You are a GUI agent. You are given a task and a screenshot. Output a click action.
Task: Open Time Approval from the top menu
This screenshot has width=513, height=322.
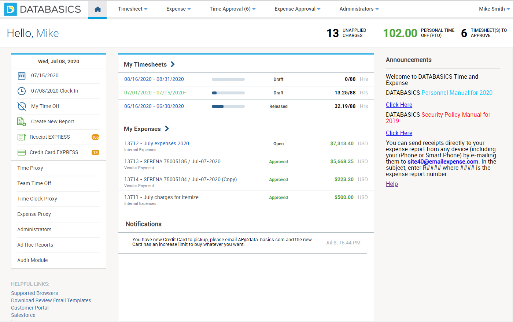coord(232,8)
